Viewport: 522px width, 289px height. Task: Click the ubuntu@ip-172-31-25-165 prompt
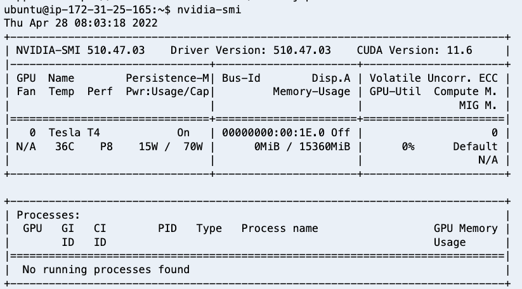click(77, 10)
